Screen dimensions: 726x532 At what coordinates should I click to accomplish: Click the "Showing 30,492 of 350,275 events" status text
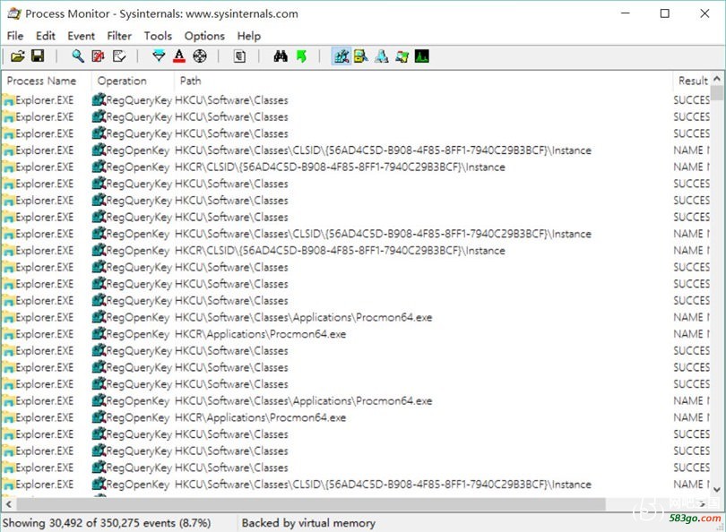pyautogui.click(x=107, y=523)
